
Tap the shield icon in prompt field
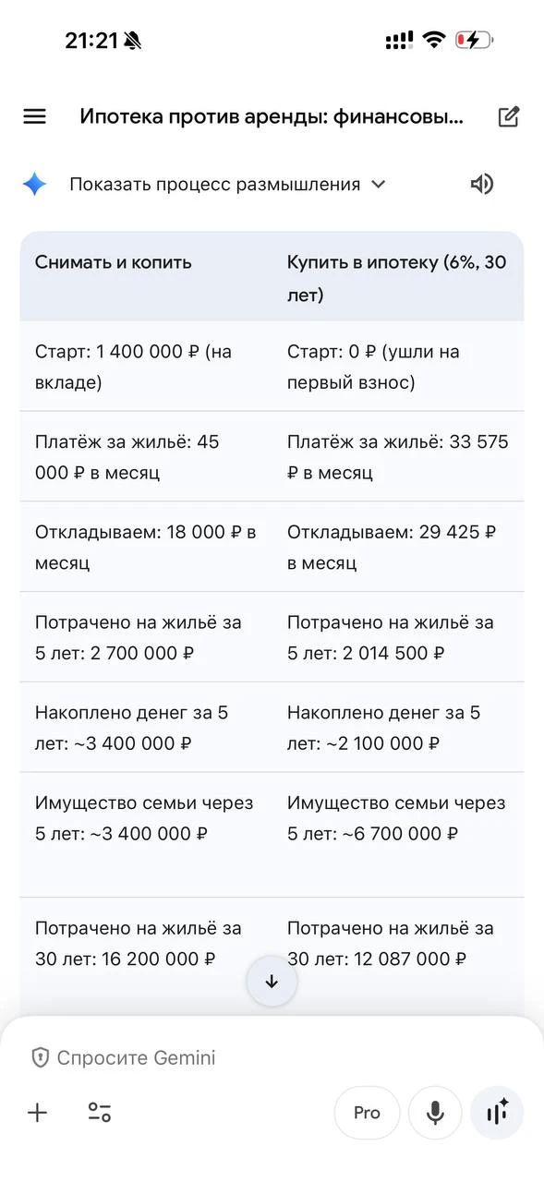[x=40, y=1057]
